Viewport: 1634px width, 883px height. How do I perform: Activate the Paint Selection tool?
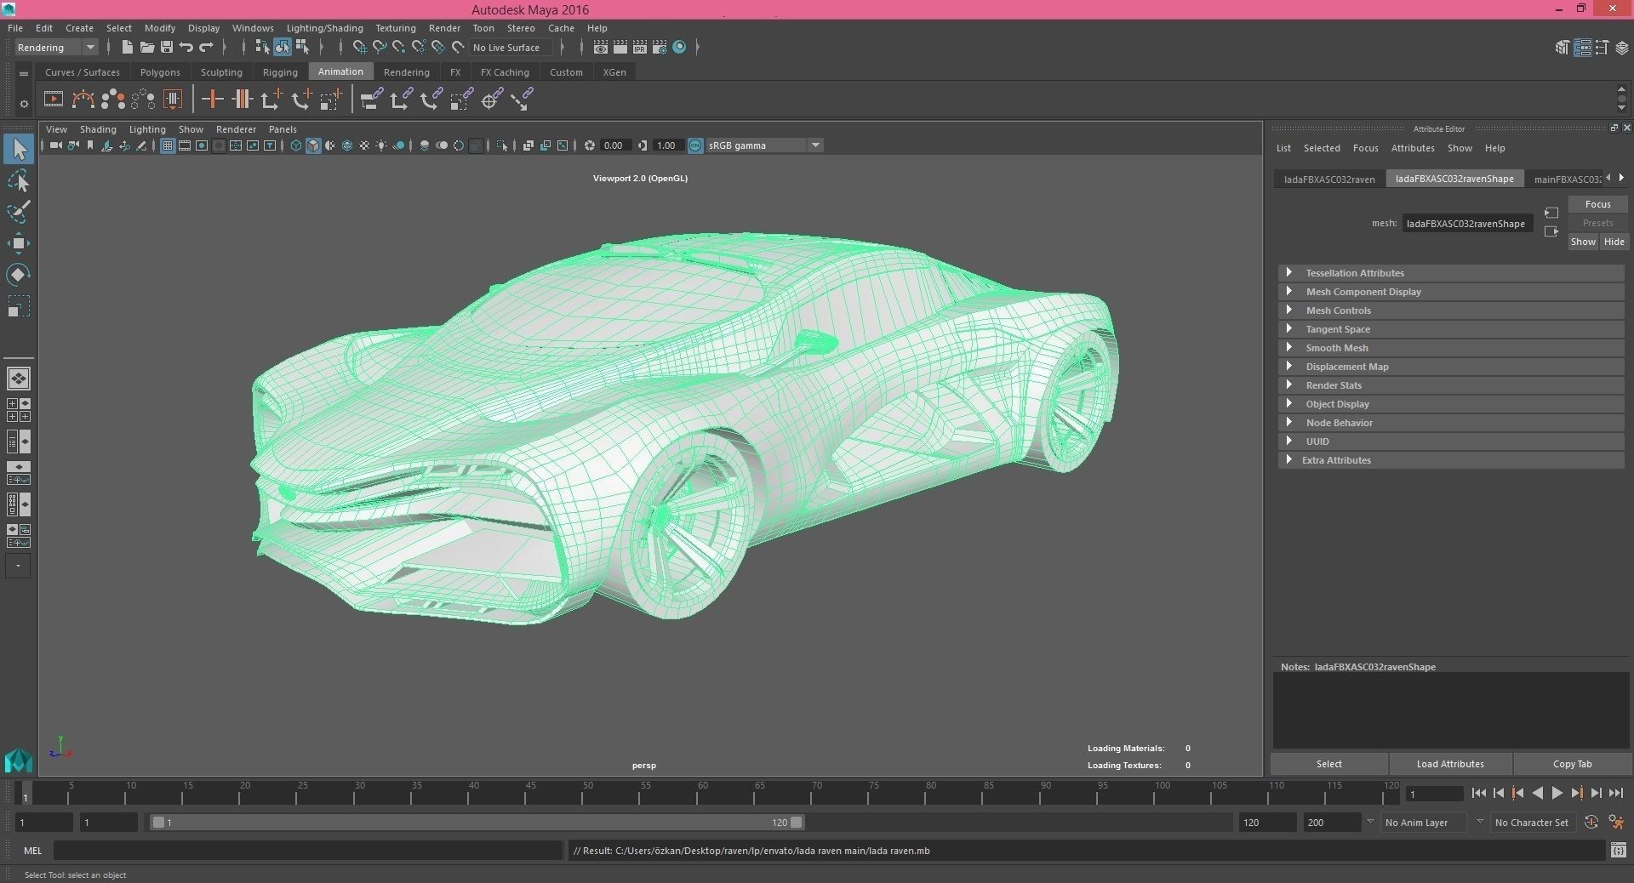coord(19,212)
